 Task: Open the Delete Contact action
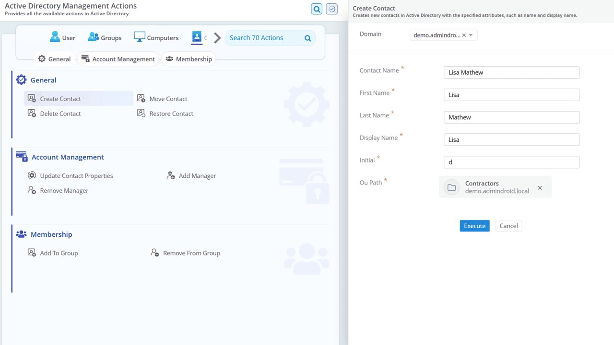click(60, 113)
